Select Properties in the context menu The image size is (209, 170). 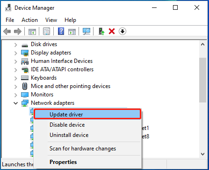coord(63,162)
